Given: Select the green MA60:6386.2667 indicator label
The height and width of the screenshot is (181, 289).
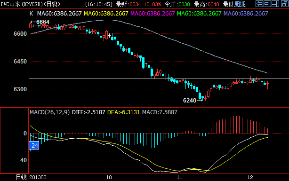Looking at the screenshot, I should [x=199, y=14].
